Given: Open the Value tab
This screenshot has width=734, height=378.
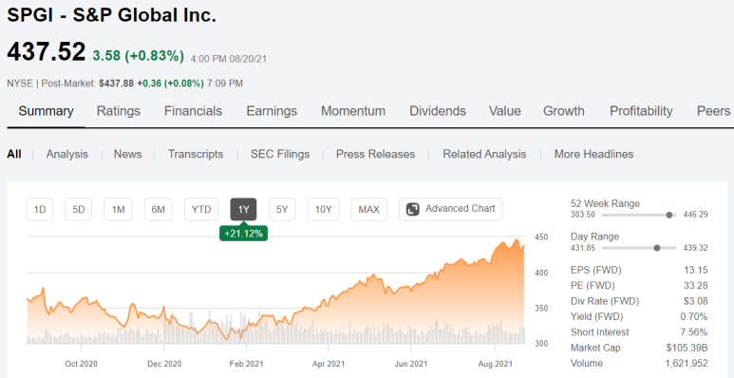Looking at the screenshot, I should coord(504,111).
